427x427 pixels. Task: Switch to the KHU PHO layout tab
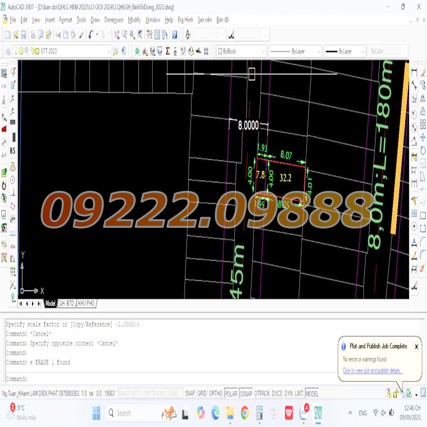pos(86,303)
